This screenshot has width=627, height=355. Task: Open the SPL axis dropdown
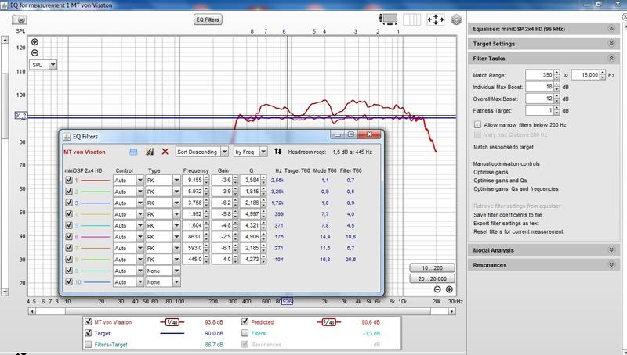tap(53, 64)
